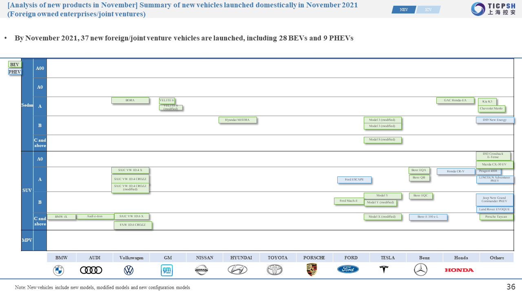Select the NEV tab
Image resolution: width=522 pixels, height=294 pixels.
404,10
